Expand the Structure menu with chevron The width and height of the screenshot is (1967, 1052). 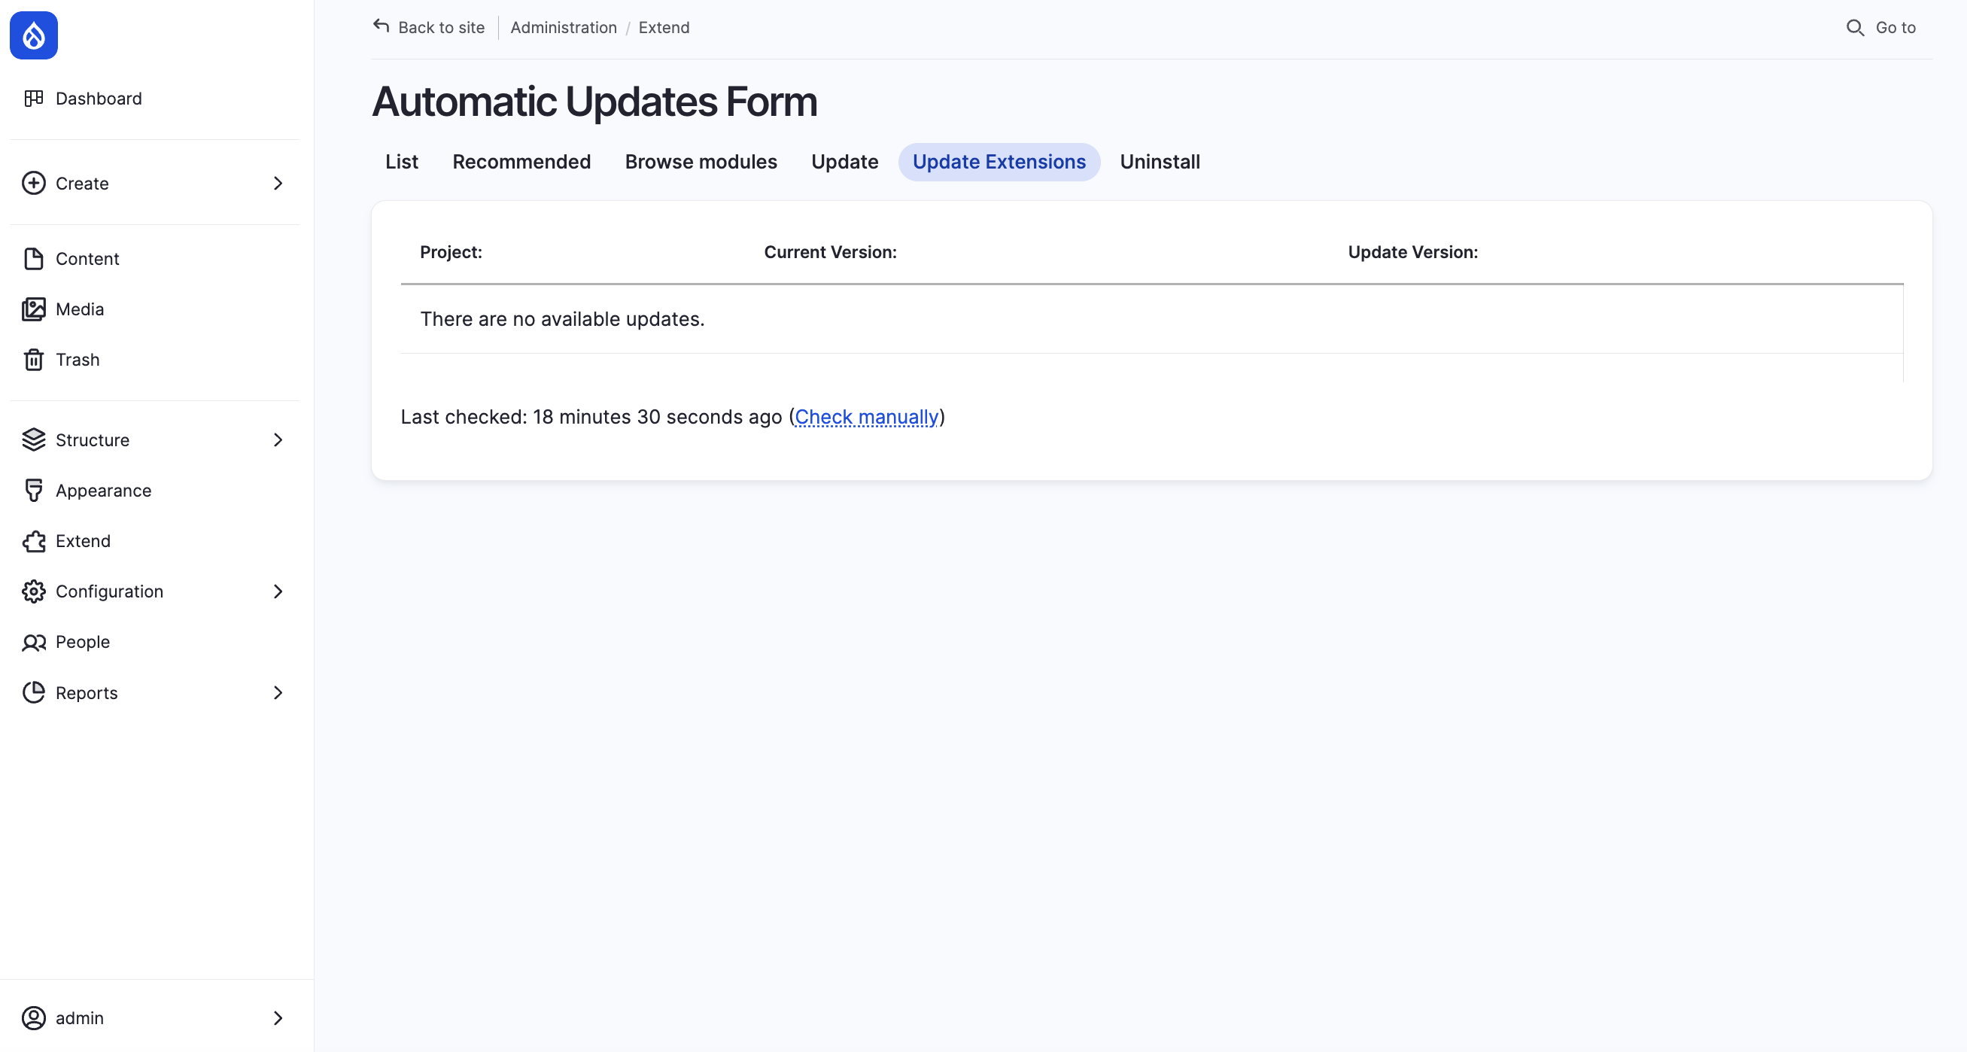pyautogui.click(x=276, y=439)
